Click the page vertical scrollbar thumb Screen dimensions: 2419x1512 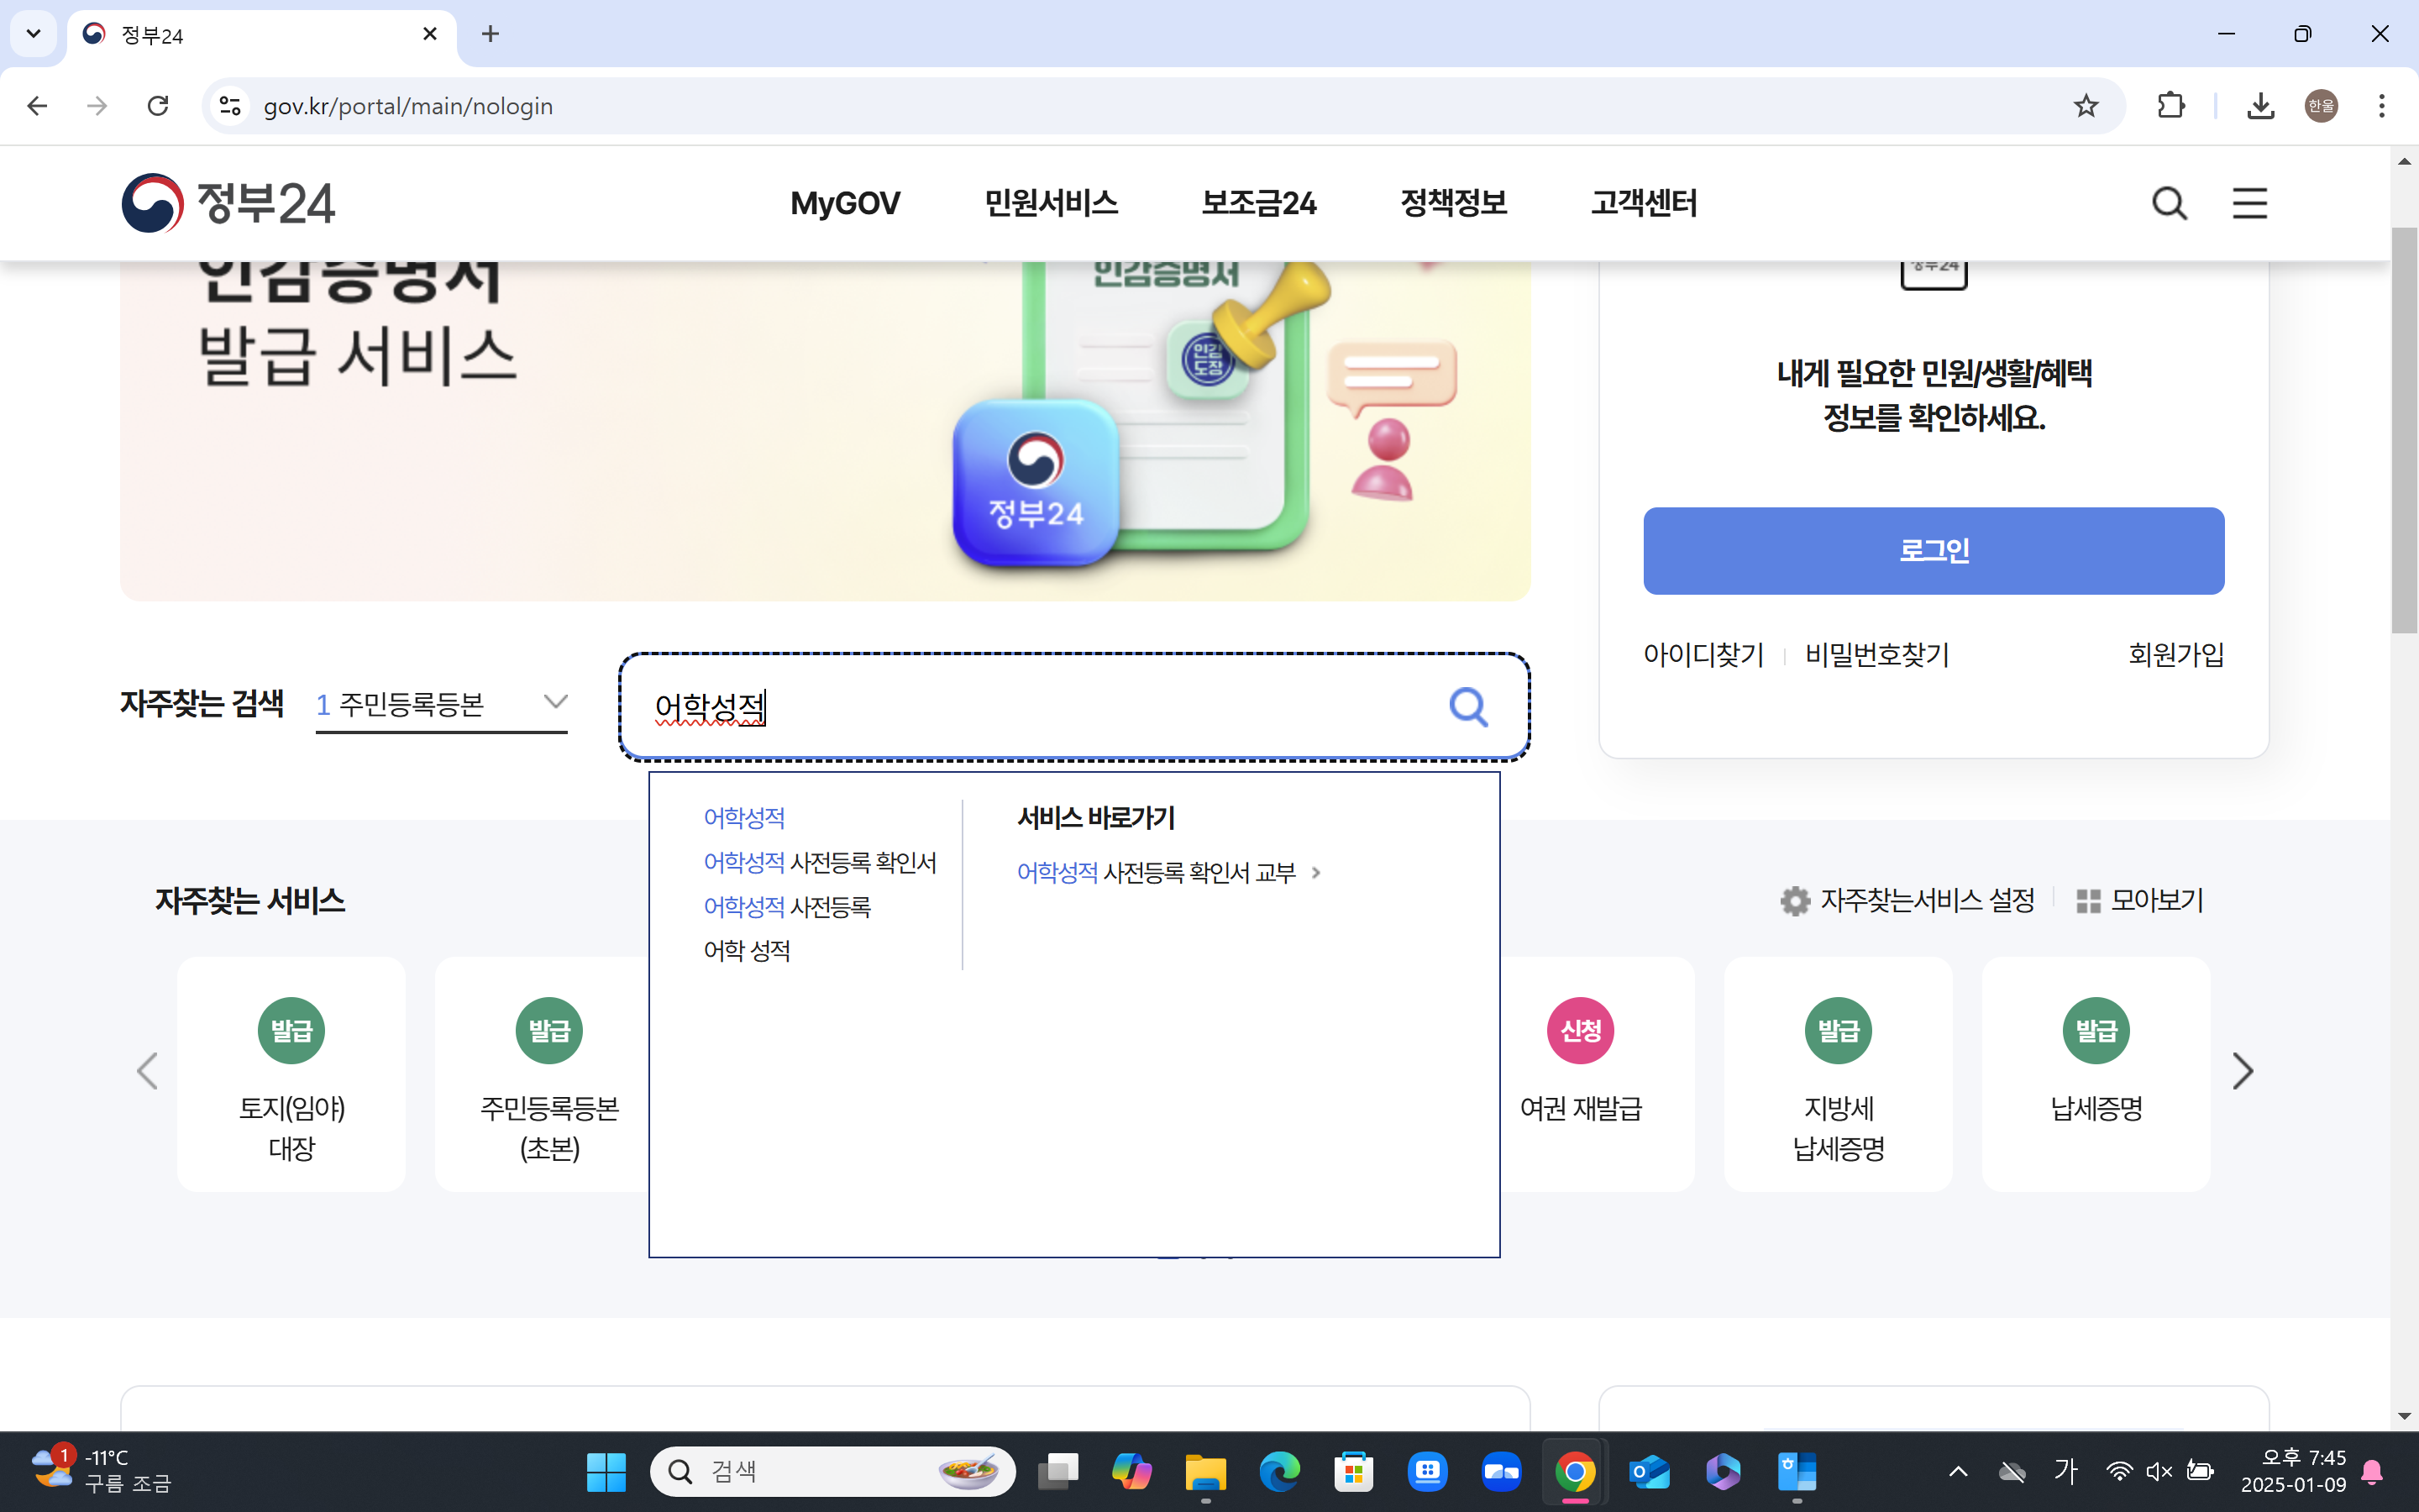click(2404, 430)
